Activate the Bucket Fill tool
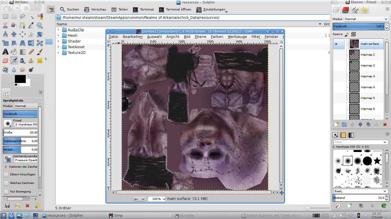Viewport: 391px width, 219px height. tap(14, 52)
